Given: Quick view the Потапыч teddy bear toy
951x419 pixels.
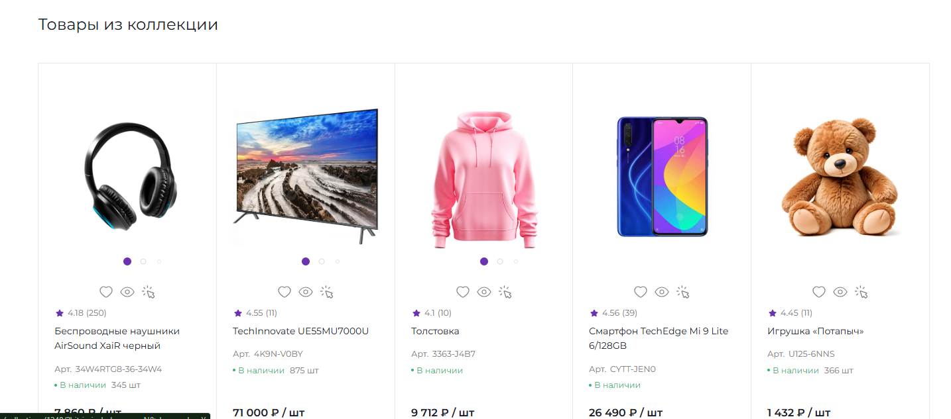Looking at the screenshot, I should (x=840, y=292).
